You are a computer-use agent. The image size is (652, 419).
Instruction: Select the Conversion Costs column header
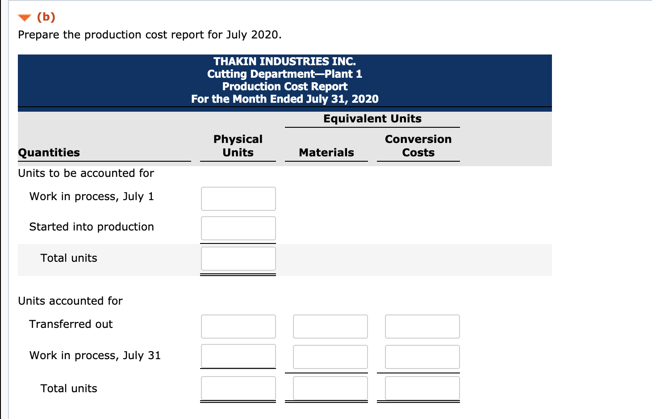418,146
